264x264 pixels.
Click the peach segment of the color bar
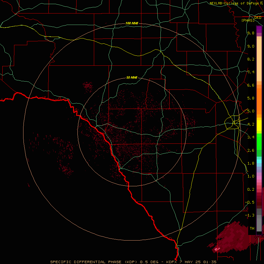pyautogui.click(x=259, y=60)
